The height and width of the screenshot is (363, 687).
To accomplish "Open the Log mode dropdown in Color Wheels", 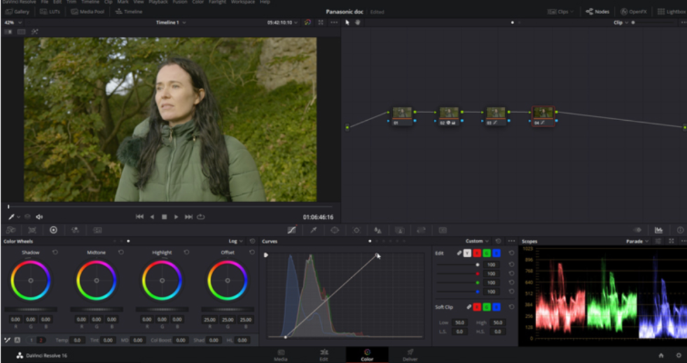I will pyautogui.click(x=236, y=242).
